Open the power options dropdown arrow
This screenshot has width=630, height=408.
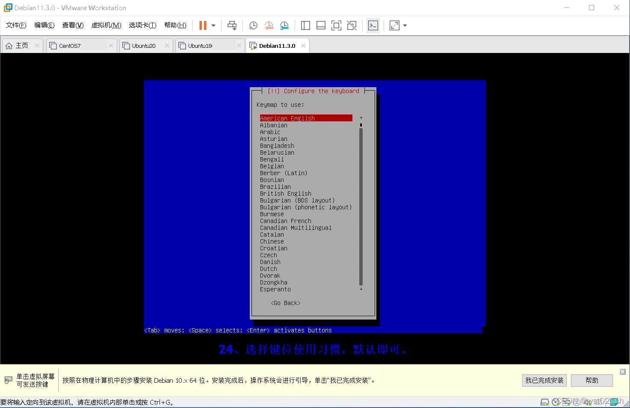pyautogui.click(x=213, y=26)
